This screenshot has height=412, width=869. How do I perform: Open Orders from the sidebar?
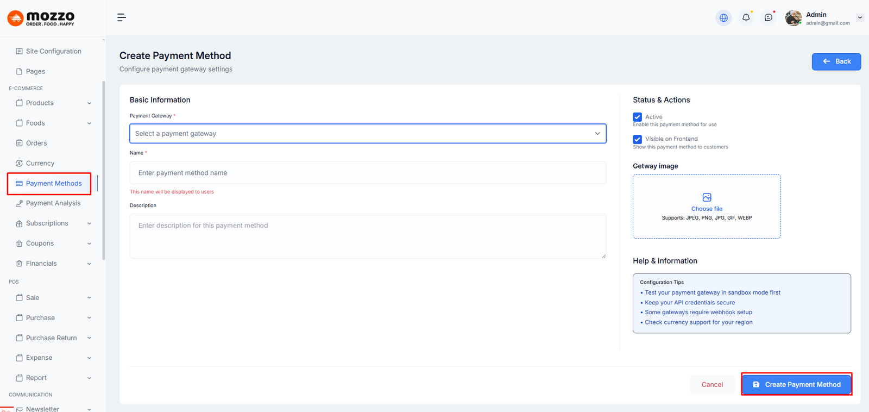(36, 143)
